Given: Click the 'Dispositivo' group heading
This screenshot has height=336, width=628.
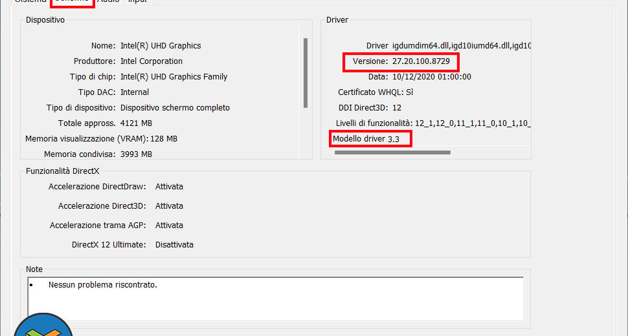Looking at the screenshot, I should (x=45, y=20).
